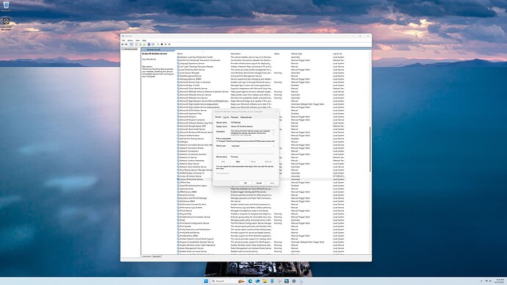Open the toolbar Help icon in Services
This screenshot has width=507, height=285.
pyautogui.click(x=149, y=44)
